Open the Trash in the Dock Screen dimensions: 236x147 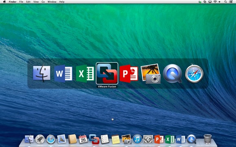[208, 139]
